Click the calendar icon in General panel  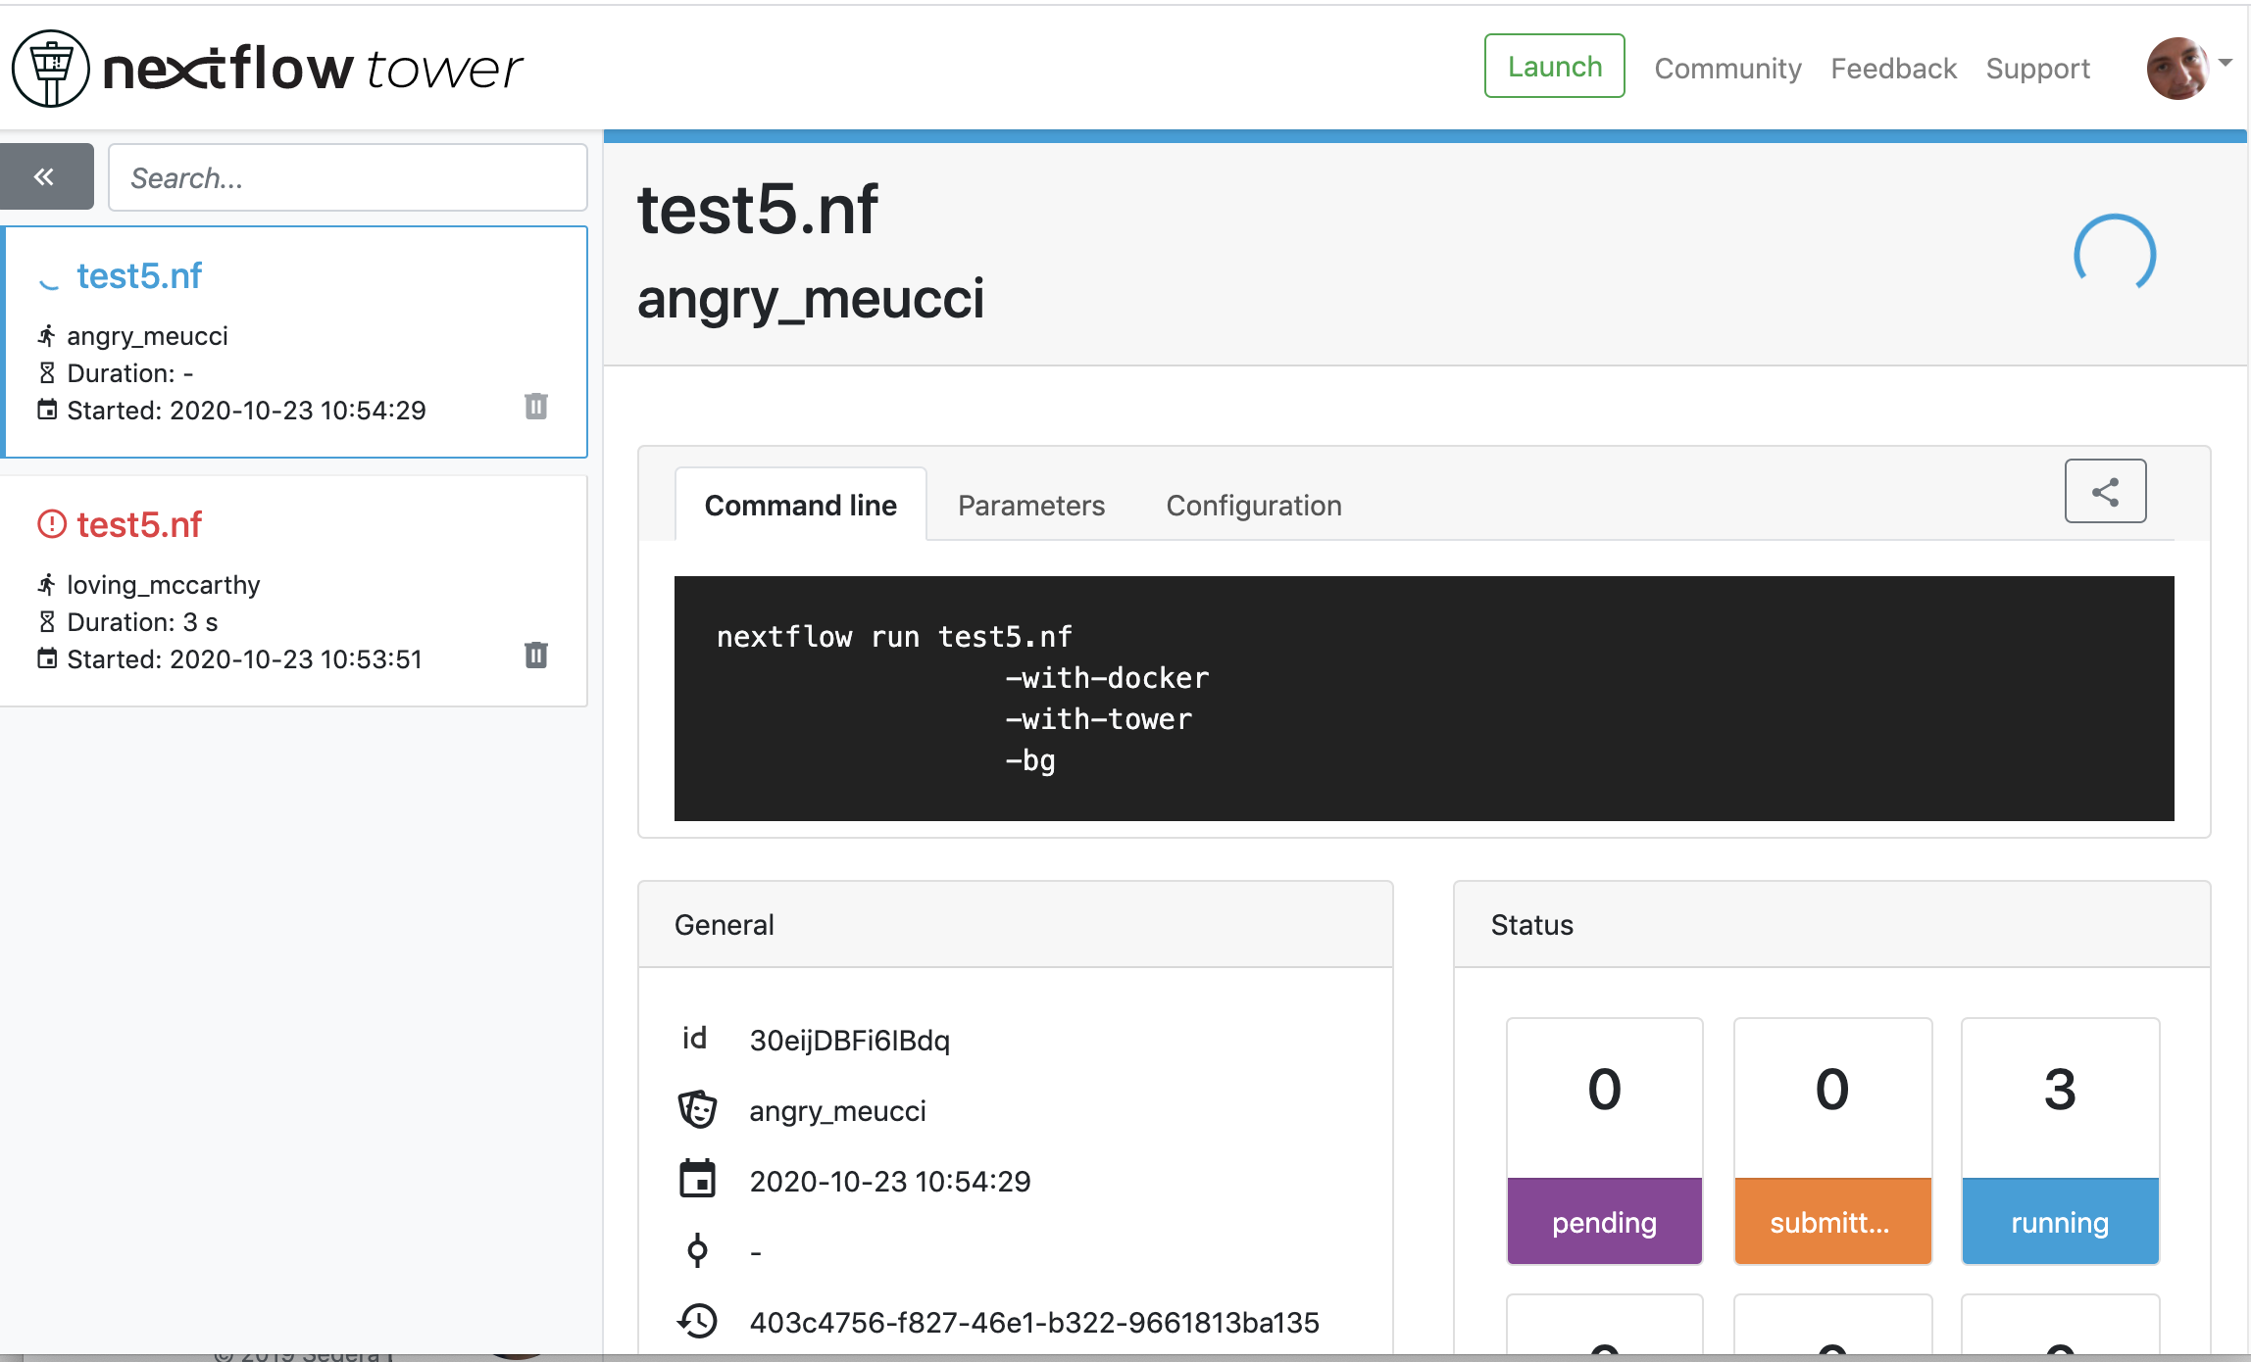pos(697,1180)
